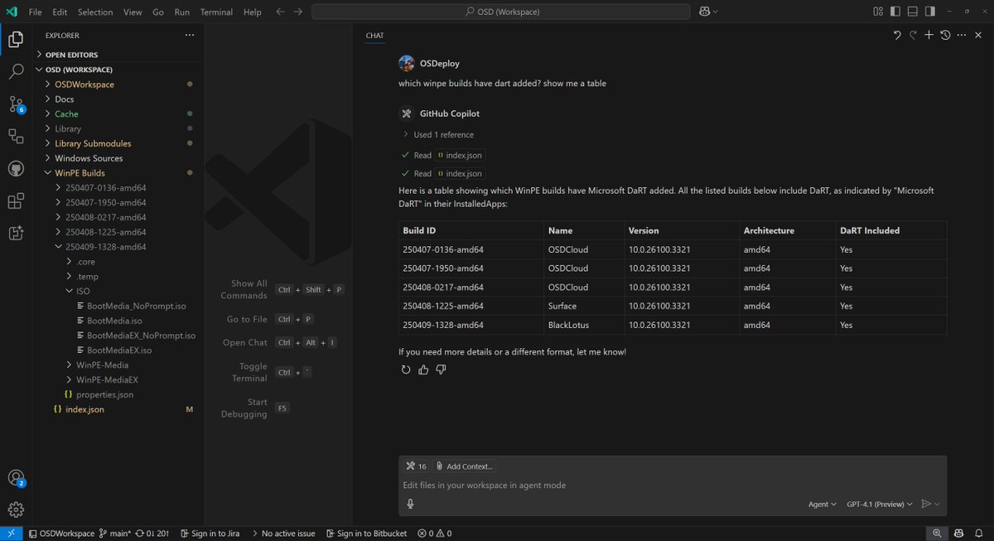Screen dimensions: 994x541
Task: Click the Customize Layout icon in title bar
Action: [x=878, y=12]
